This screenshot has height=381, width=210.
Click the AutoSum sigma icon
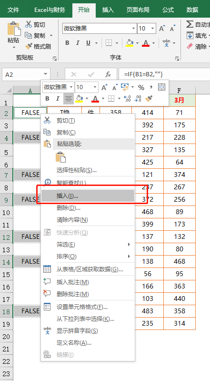pyautogui.click(x=190, y=24)
